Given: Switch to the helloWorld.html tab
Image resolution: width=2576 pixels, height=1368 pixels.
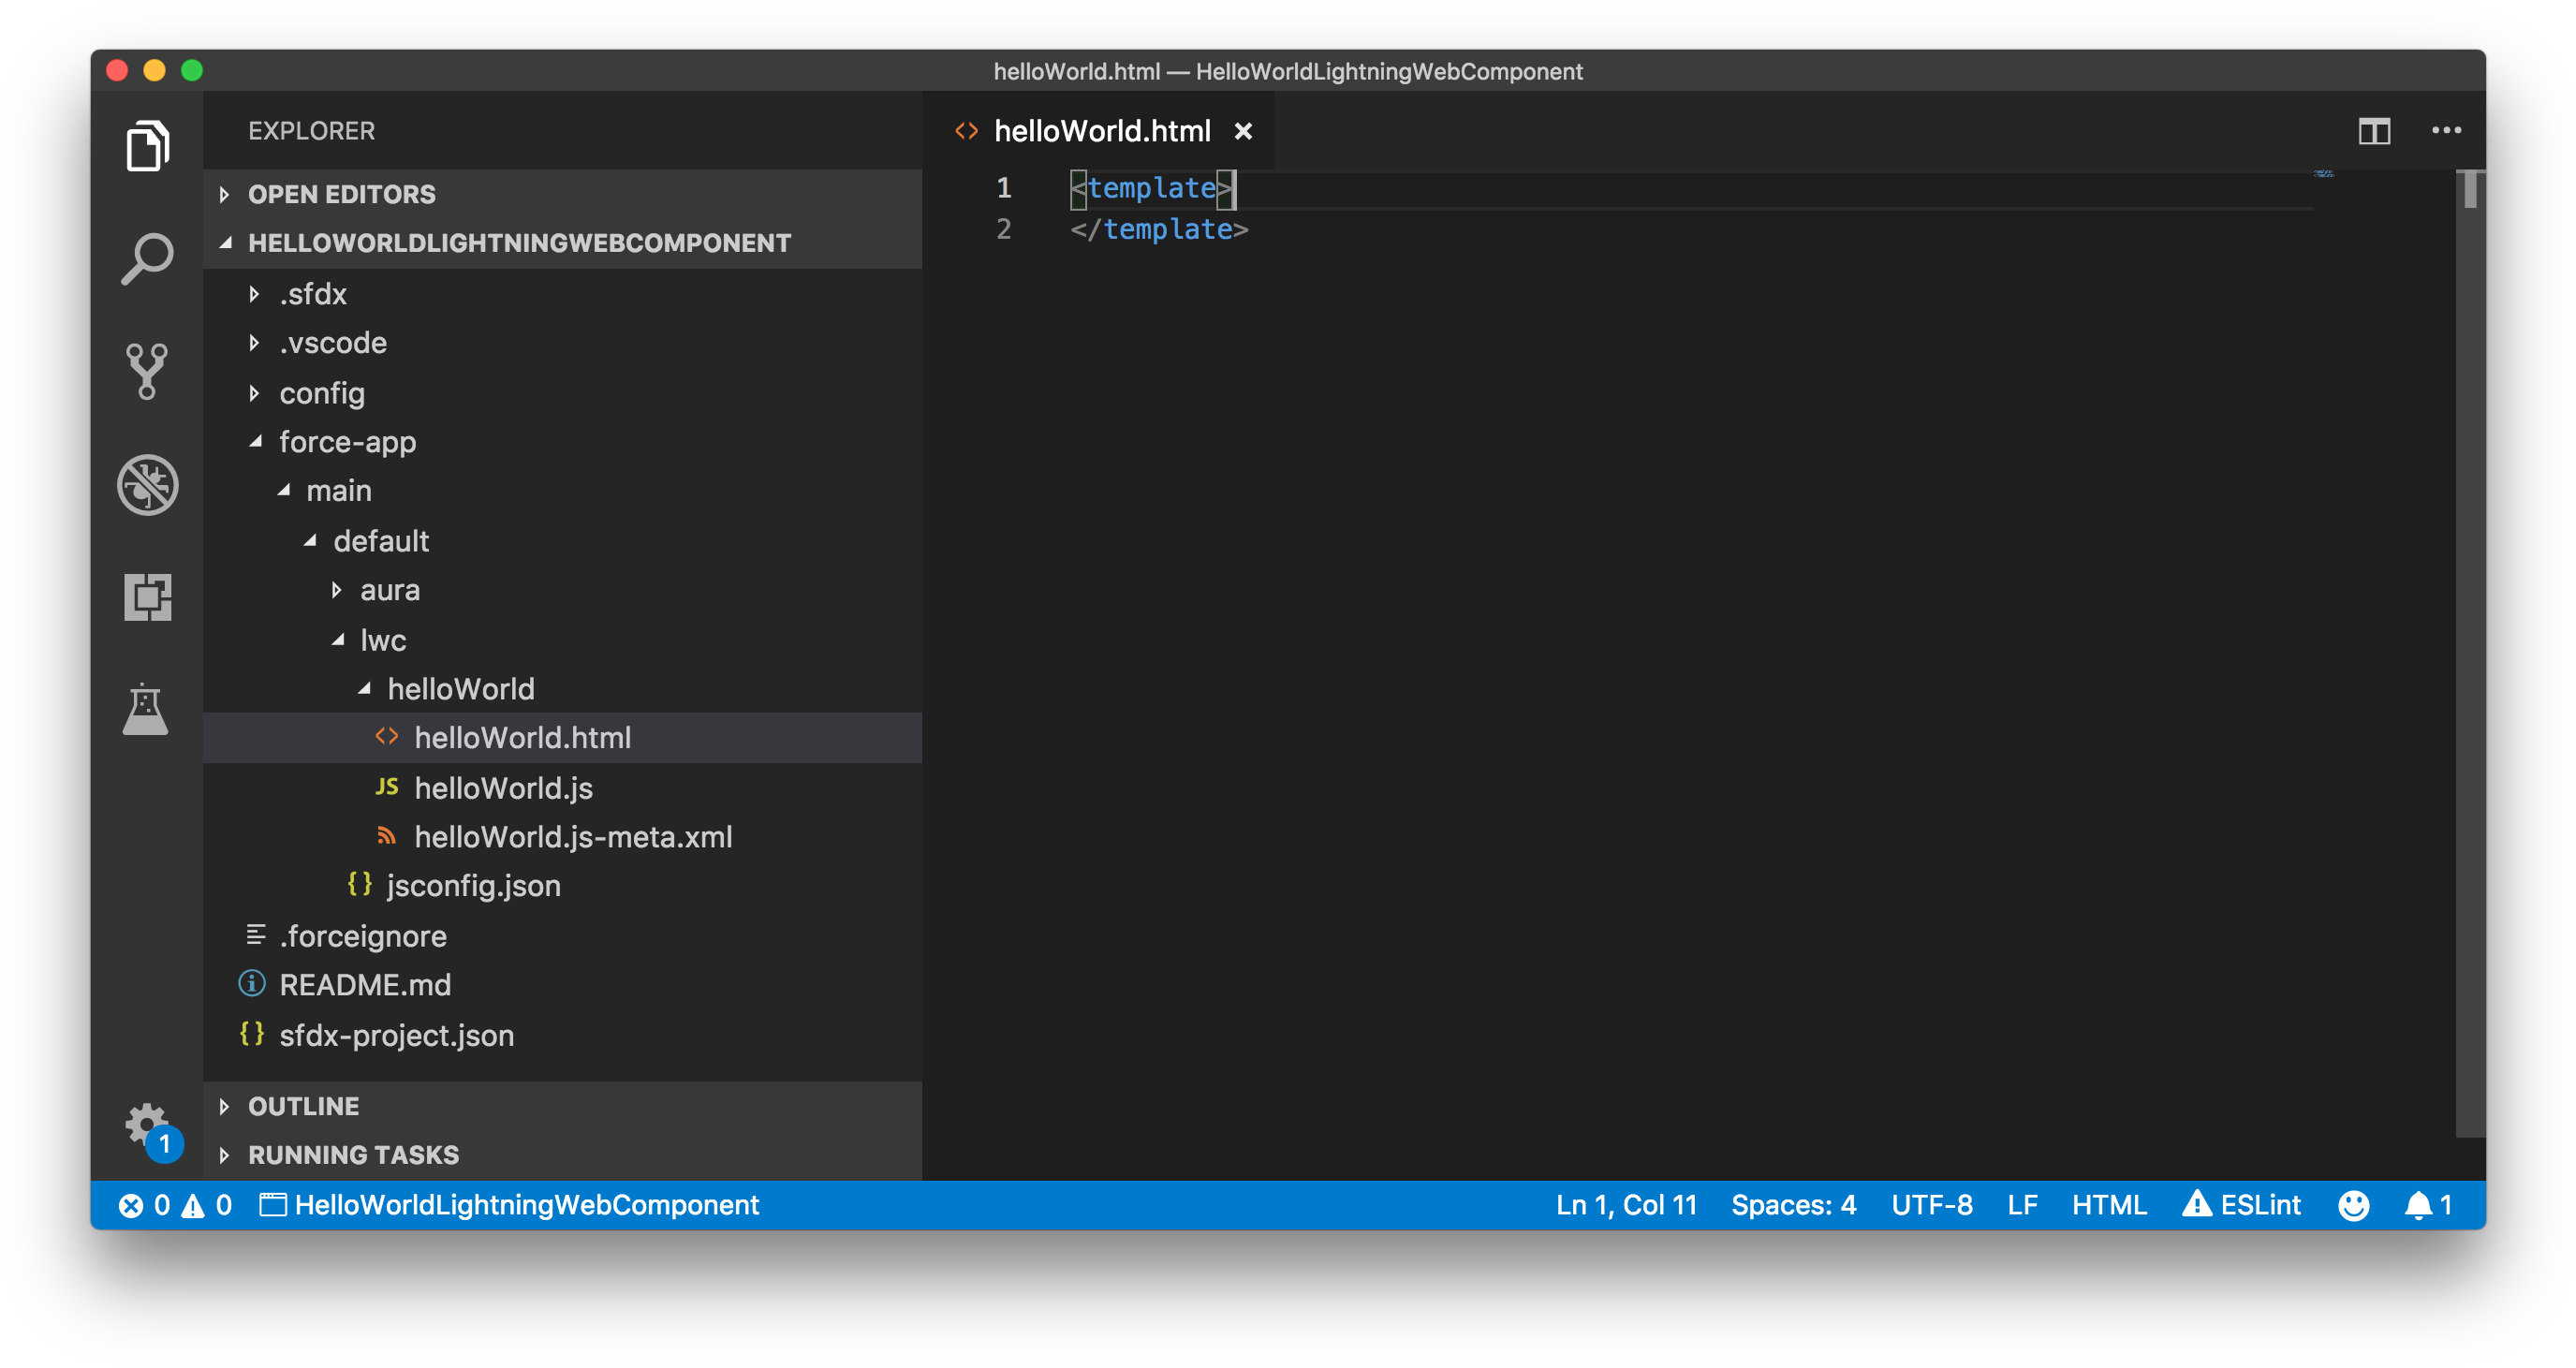Looking at the screenshot, I should point(1100,130).
